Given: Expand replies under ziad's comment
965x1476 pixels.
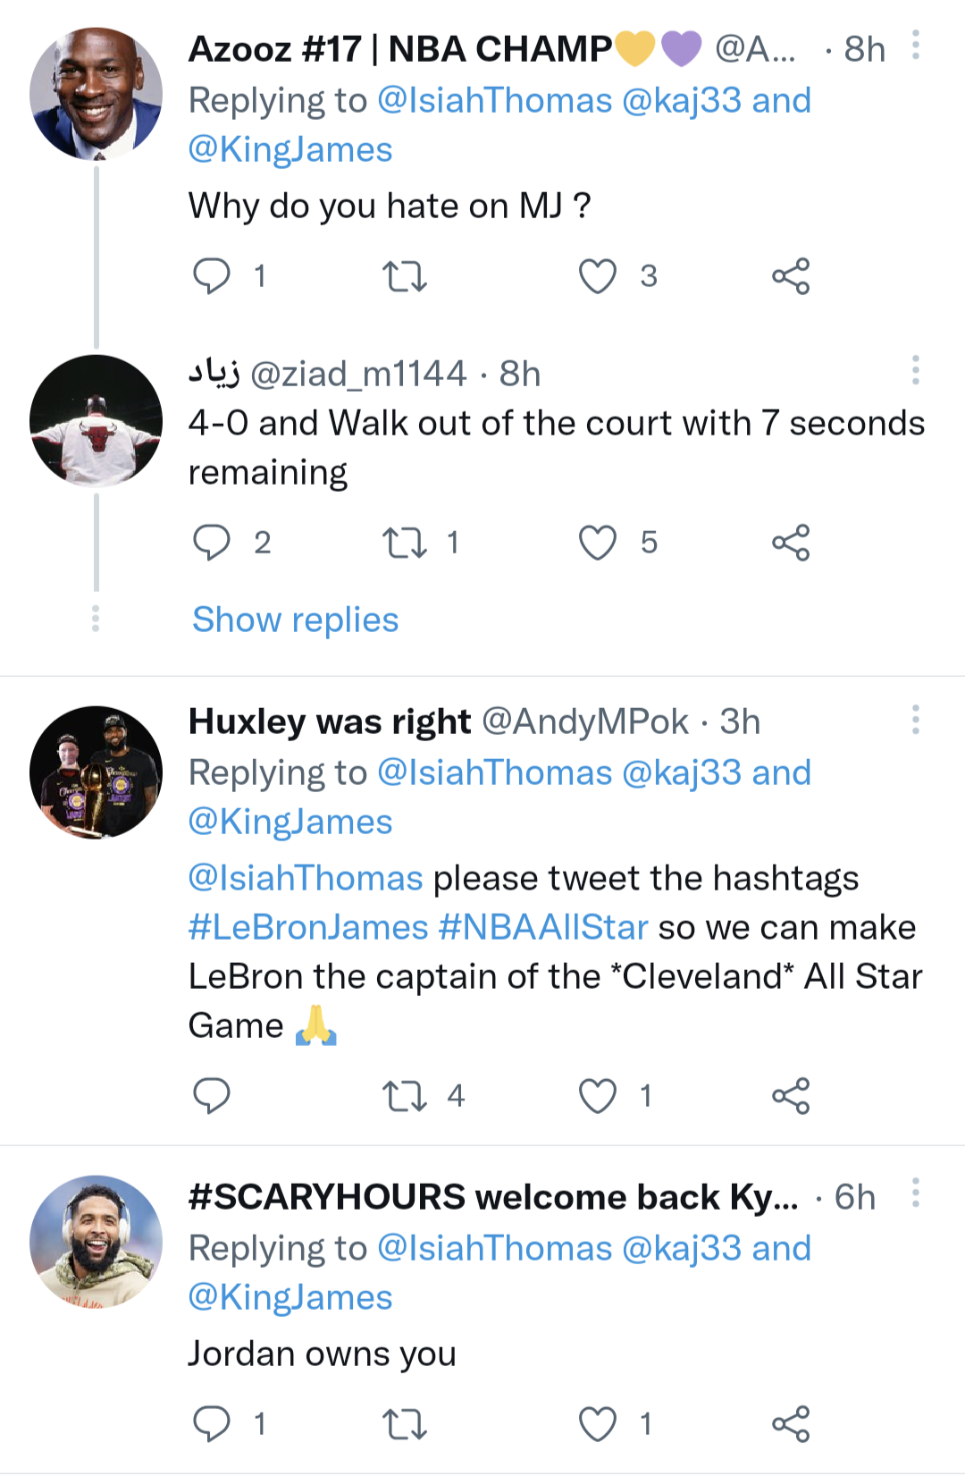Looking at the screenshot, I should pyautogui.click(x=295, y=619).
